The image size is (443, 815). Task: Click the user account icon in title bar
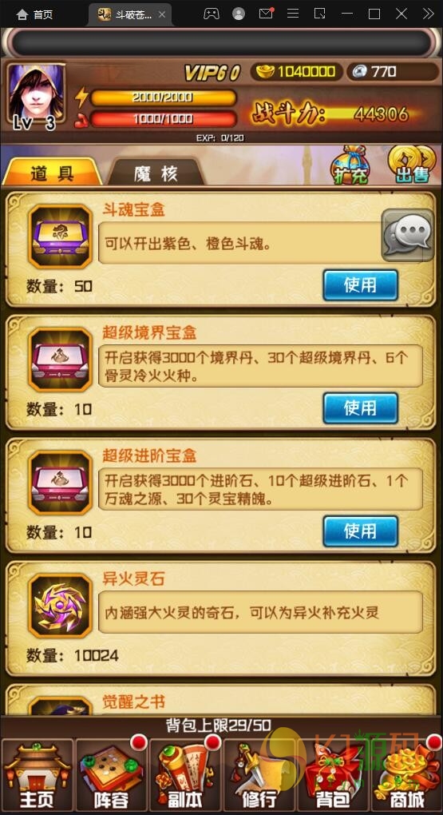click(x=239, y=14)
